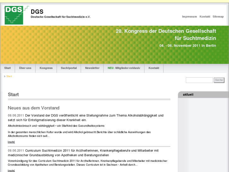Open the Alkoholabhängigkeit Stellungnahme headline
Viewport: 229px width, 172px height.
tap(86, 118)
